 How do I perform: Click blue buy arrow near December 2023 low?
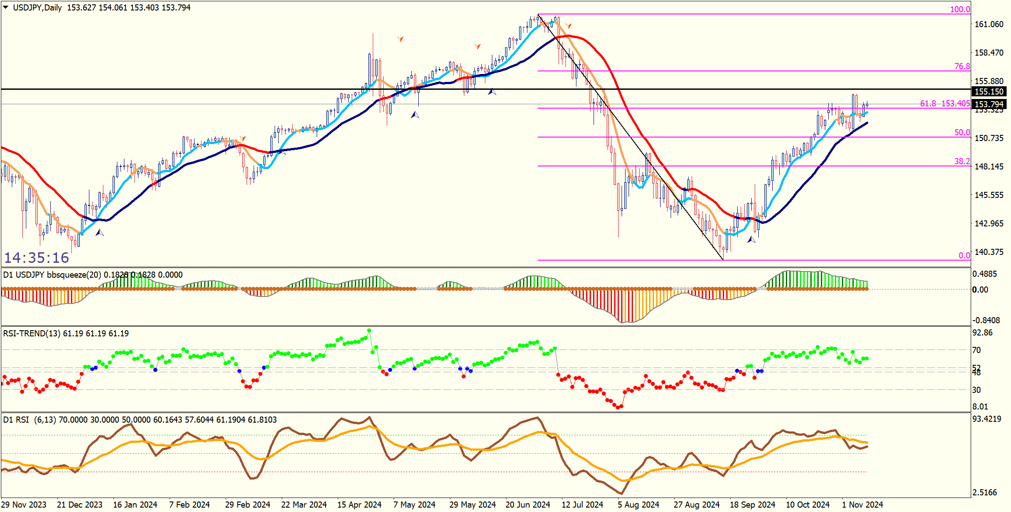click(100, 233)
